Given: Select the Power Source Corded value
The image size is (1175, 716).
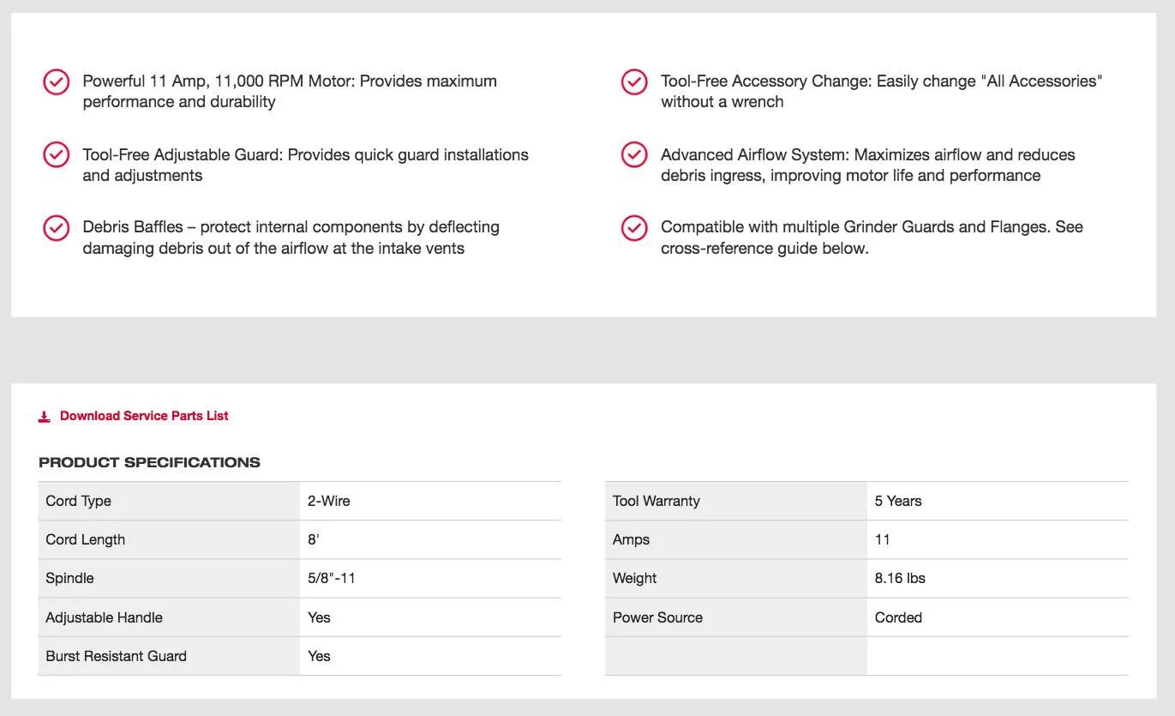Looking at the screenshot, I should tap(897, 617).
